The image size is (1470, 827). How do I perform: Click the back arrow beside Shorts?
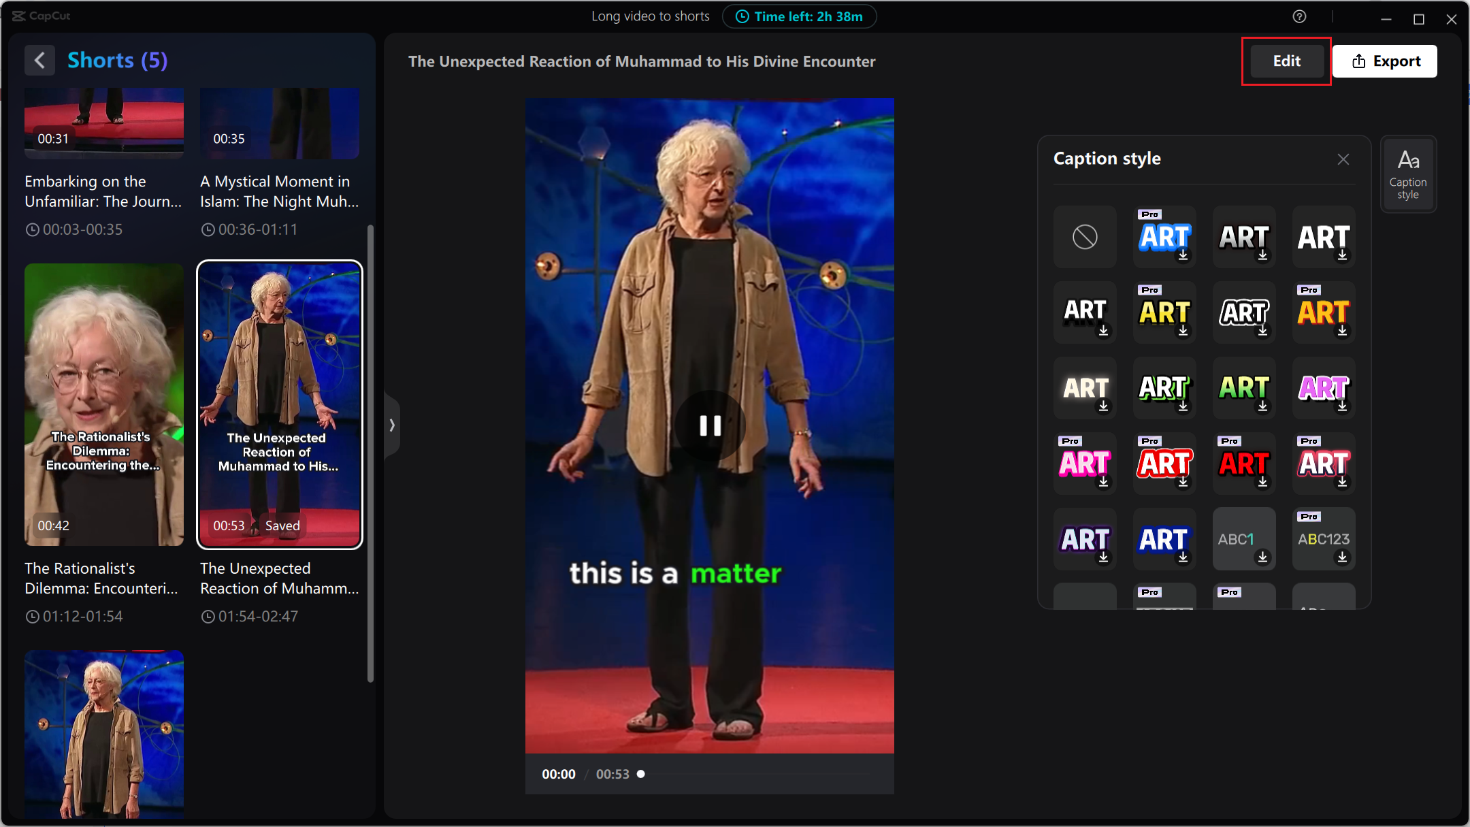[x=39, y=61]
